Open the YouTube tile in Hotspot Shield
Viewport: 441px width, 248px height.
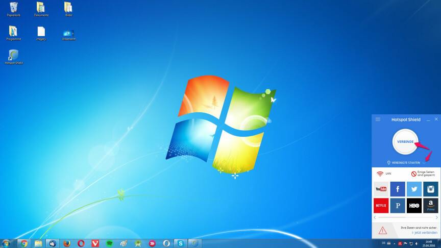pos(381,189)
